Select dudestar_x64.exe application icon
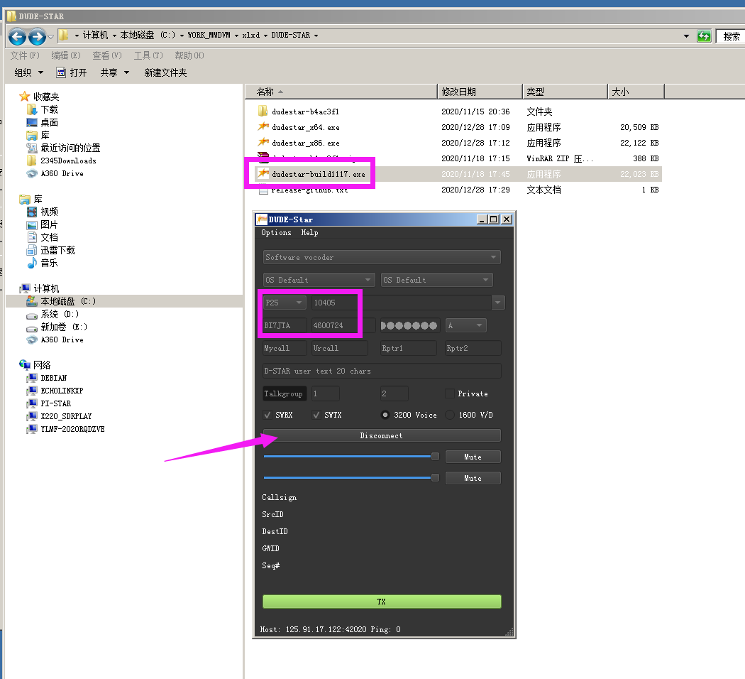Image resolution: width=745 pixels, height=679 pixels. coord(263,127)
